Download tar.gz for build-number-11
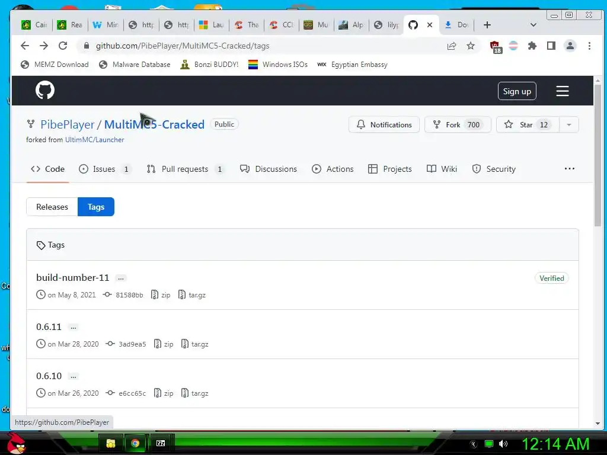 click(192, 295)
